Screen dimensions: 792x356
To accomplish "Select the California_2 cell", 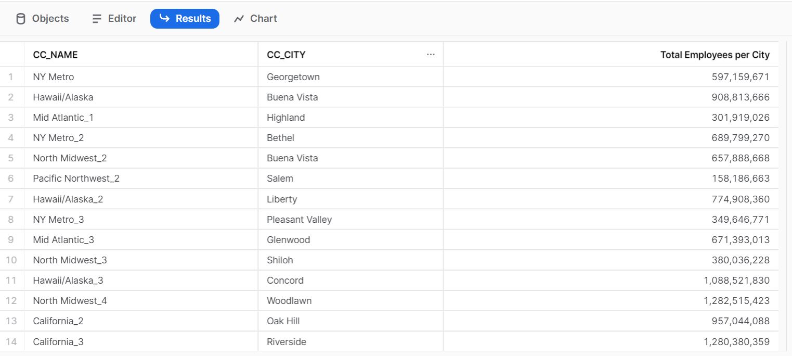I will [141, 321].
